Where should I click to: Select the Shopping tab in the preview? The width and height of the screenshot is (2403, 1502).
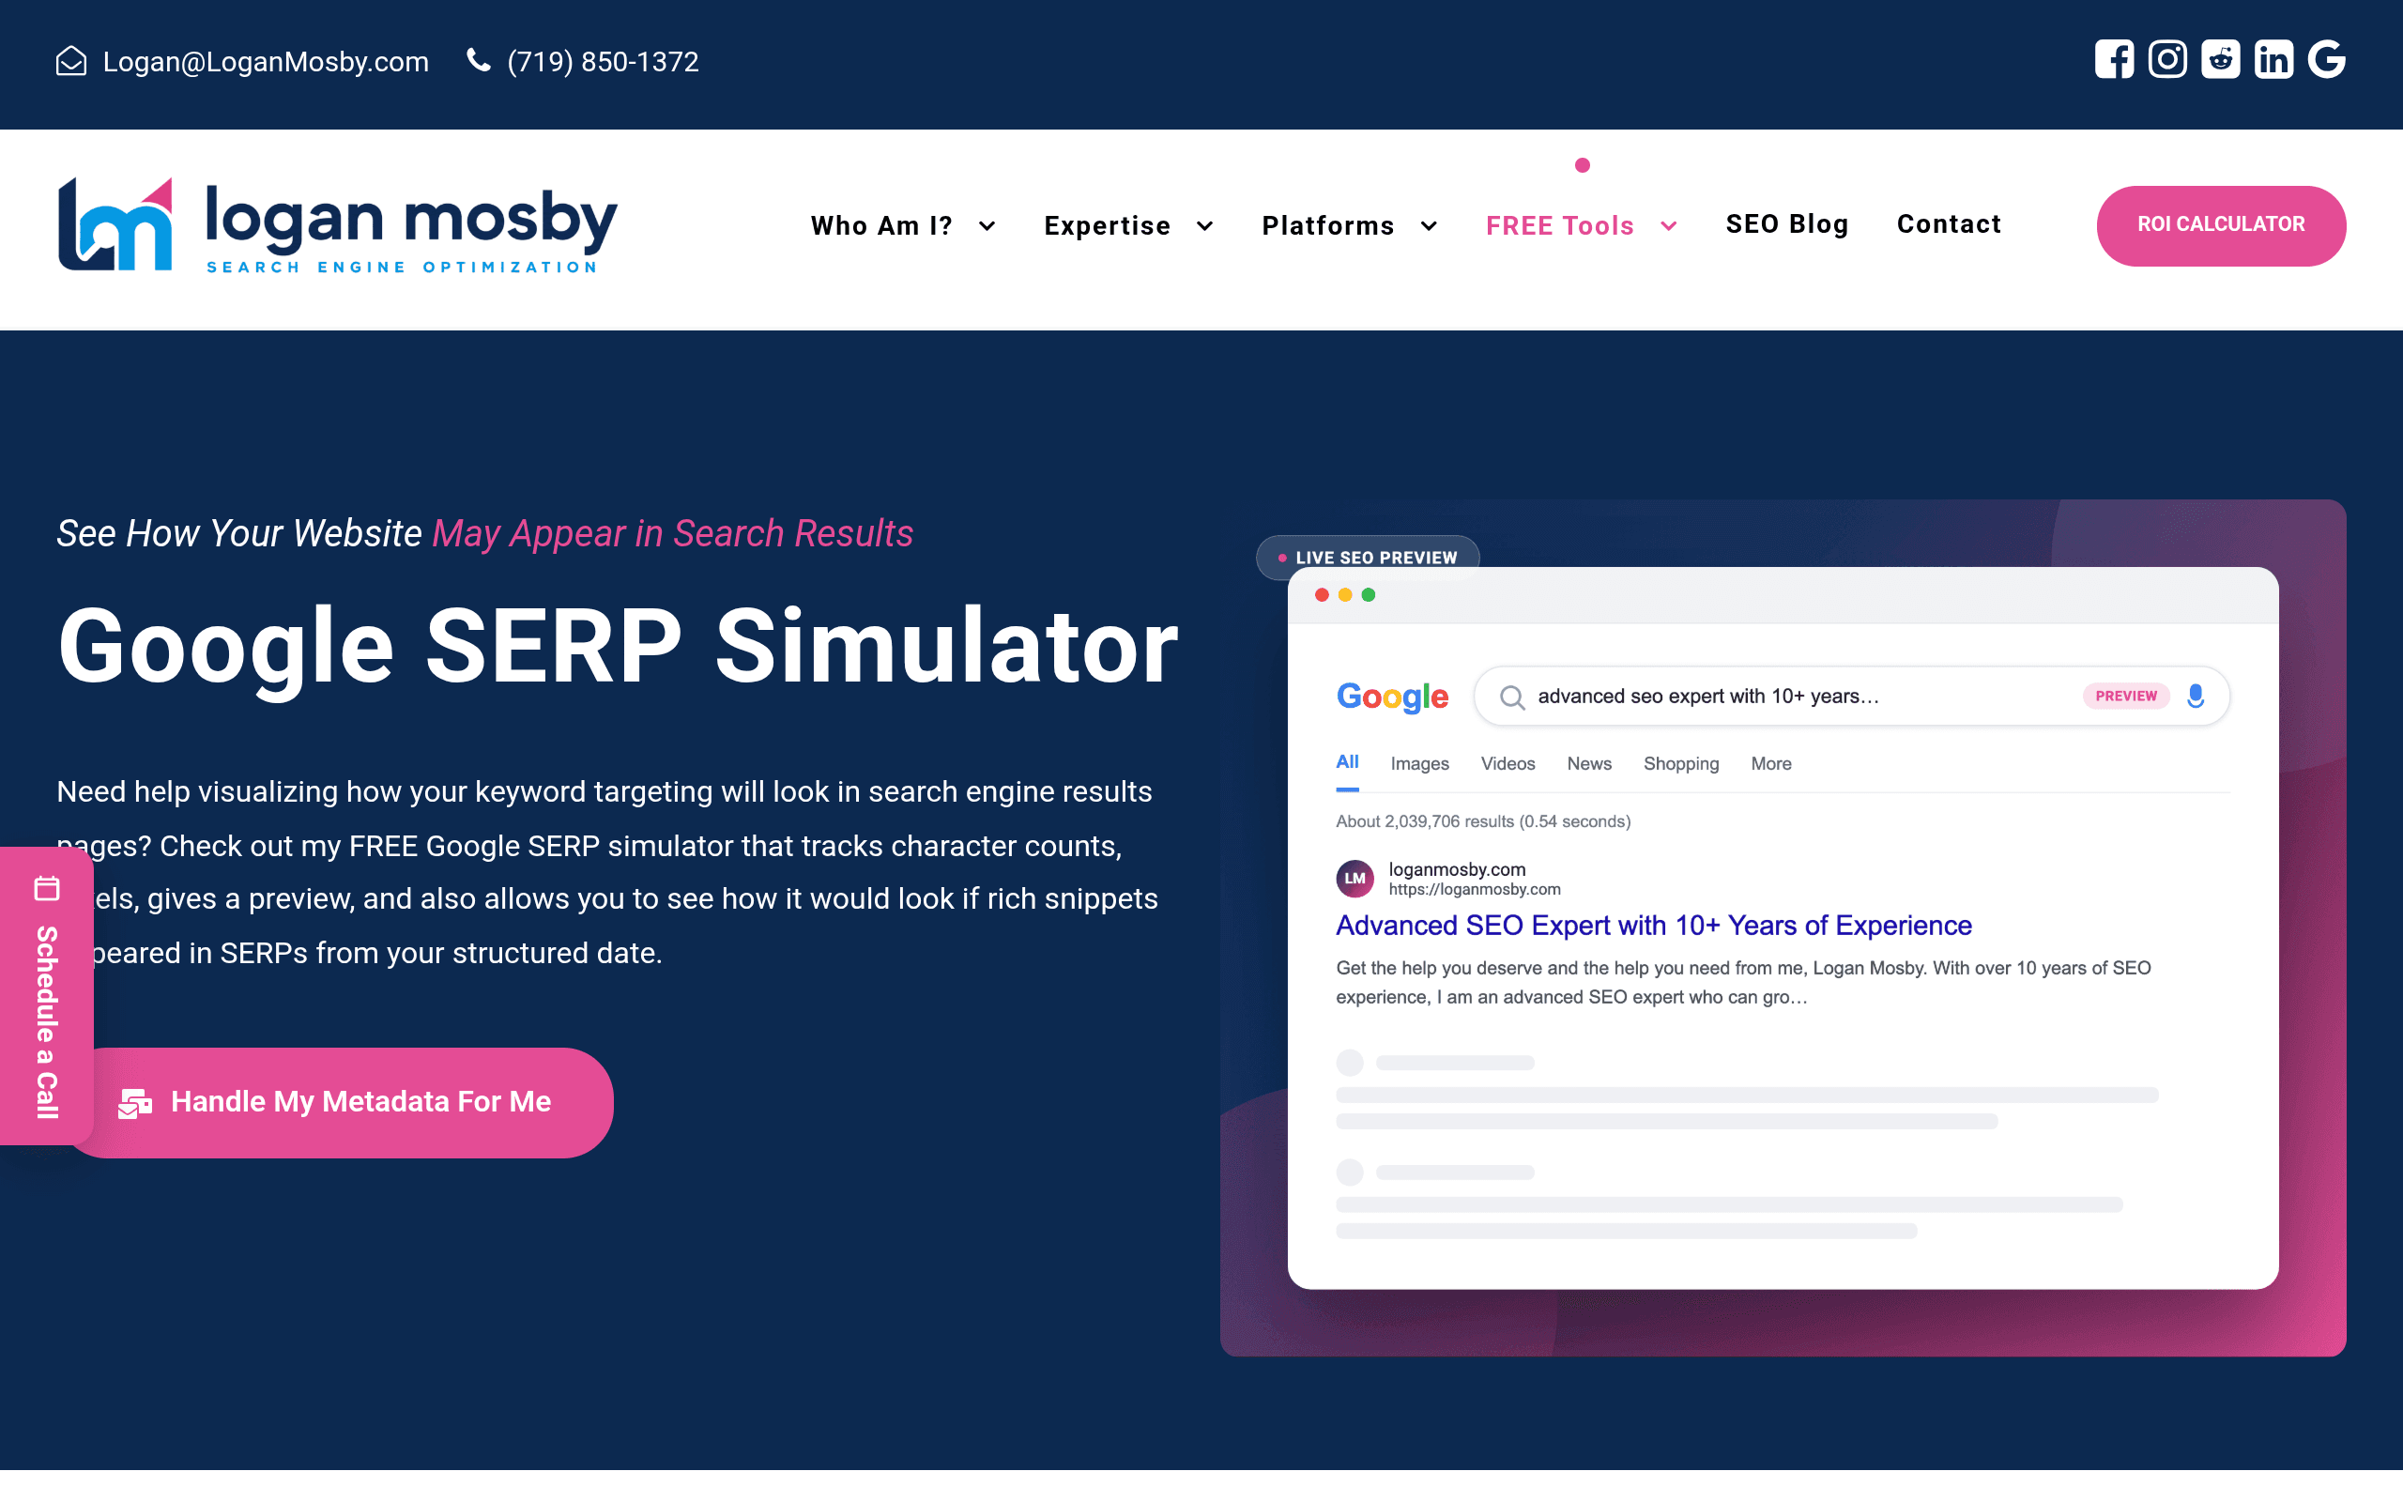pyautogui.click(x=1681, y=764)
